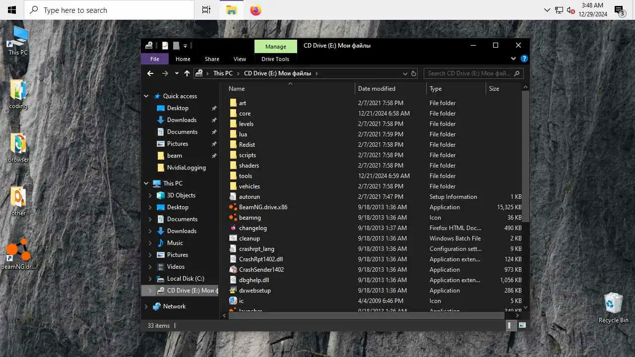Open the Customize Quick Access Toolbar dropdown
The width and height of the screenshot is (635, 357).
click(x=185, y=46)
